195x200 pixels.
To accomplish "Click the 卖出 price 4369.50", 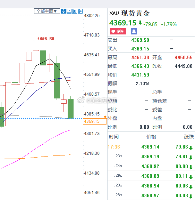I will pos(140,40).
